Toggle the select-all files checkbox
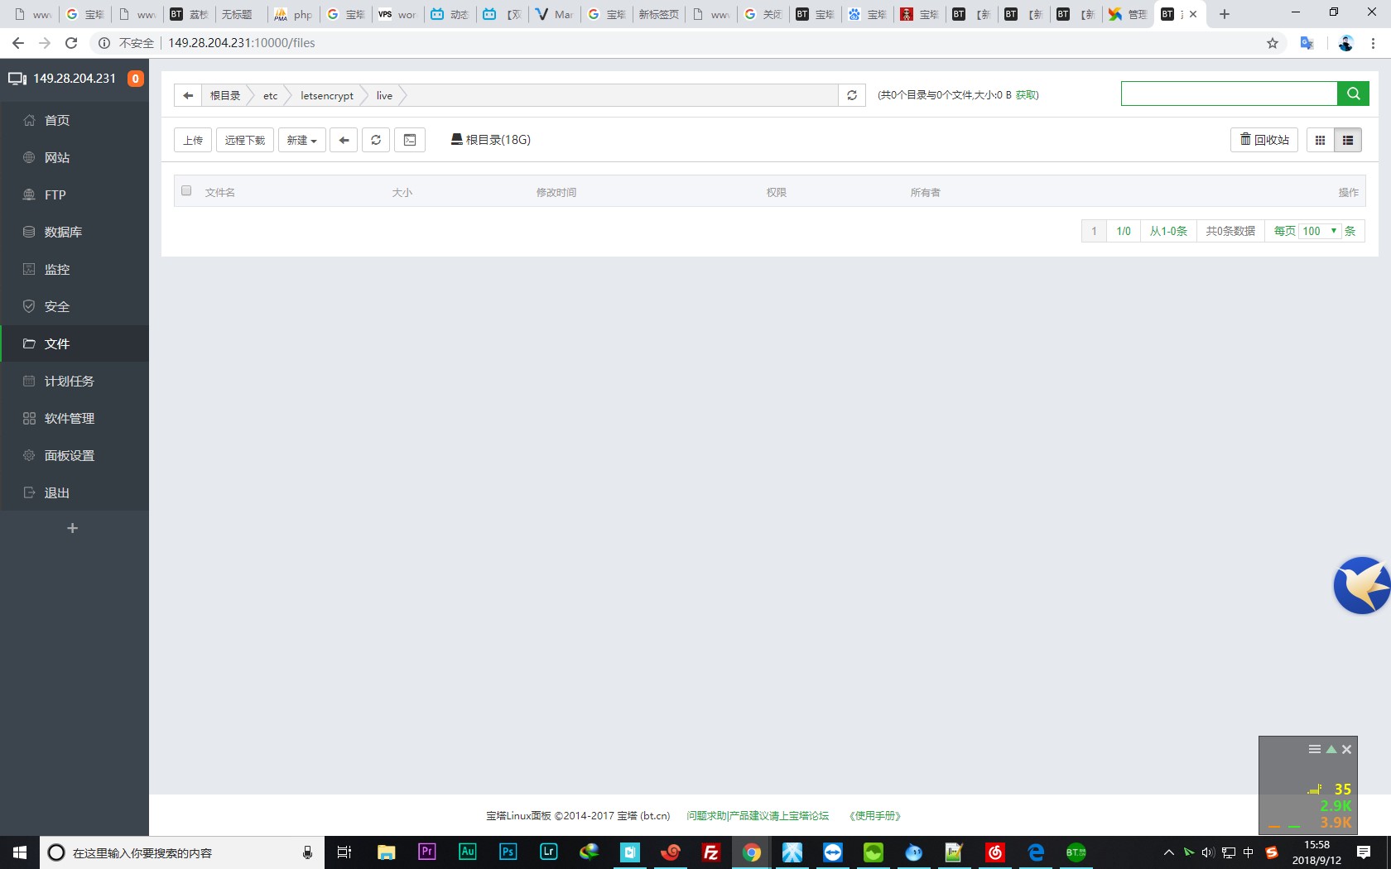Screen dimensions: 1391x869 click(186, 191)
